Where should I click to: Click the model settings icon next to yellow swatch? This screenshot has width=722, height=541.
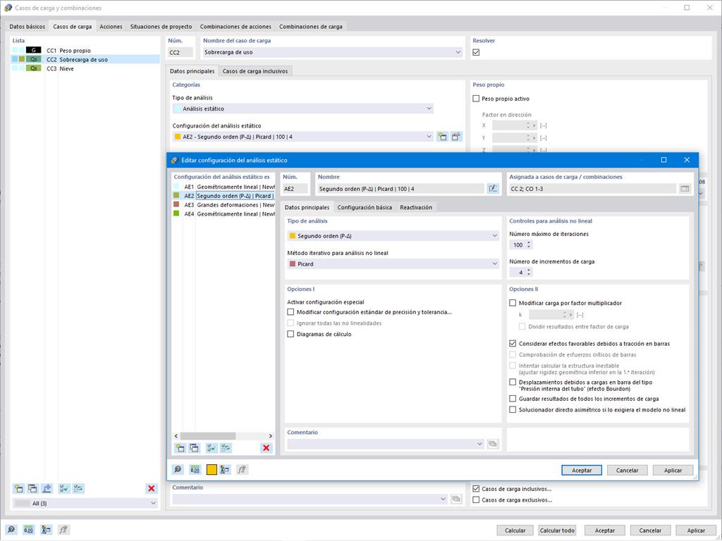(225, 470)
